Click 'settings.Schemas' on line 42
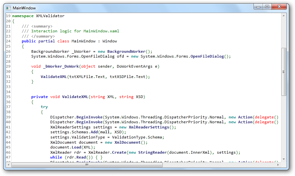 click(69, 132)
